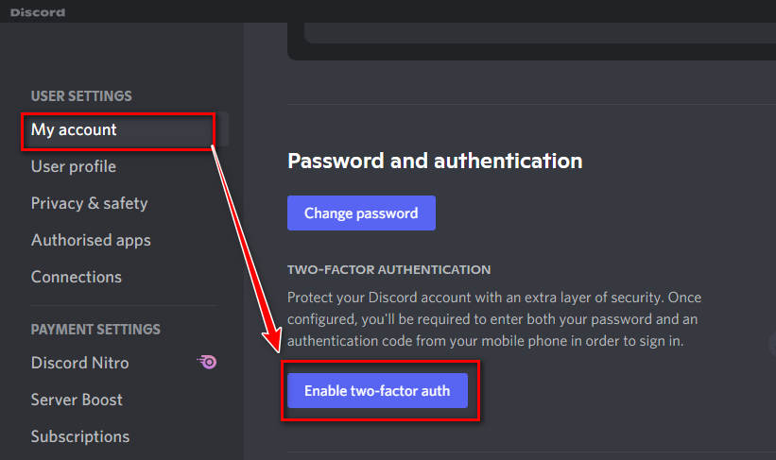Screen dimensions: 776x460
Task: Click the red arrow annotation
Action: coord(246,248)
